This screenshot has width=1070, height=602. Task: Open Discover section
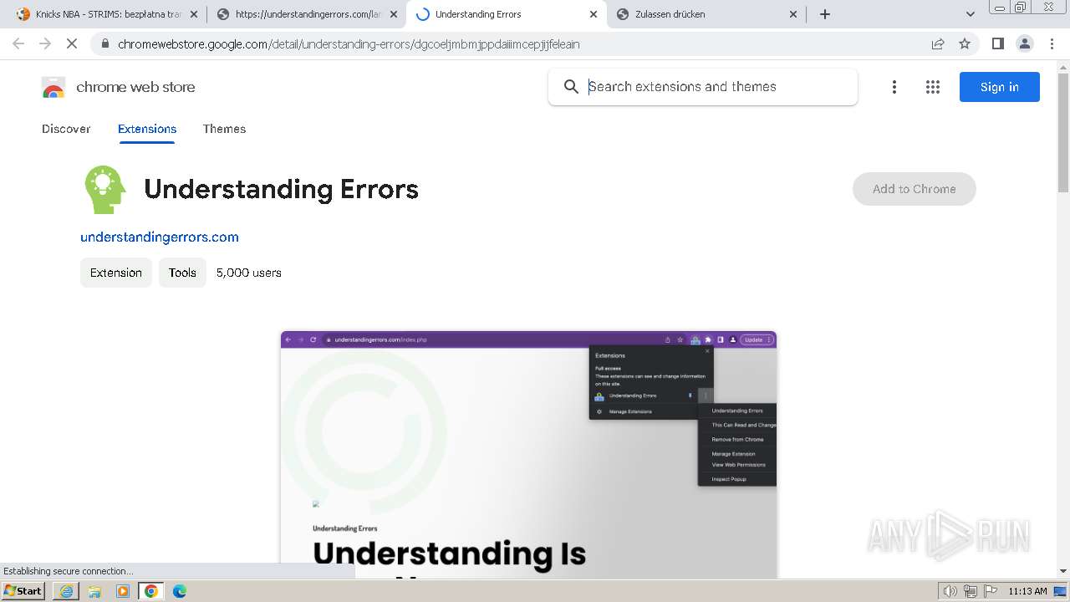(66, 129)
